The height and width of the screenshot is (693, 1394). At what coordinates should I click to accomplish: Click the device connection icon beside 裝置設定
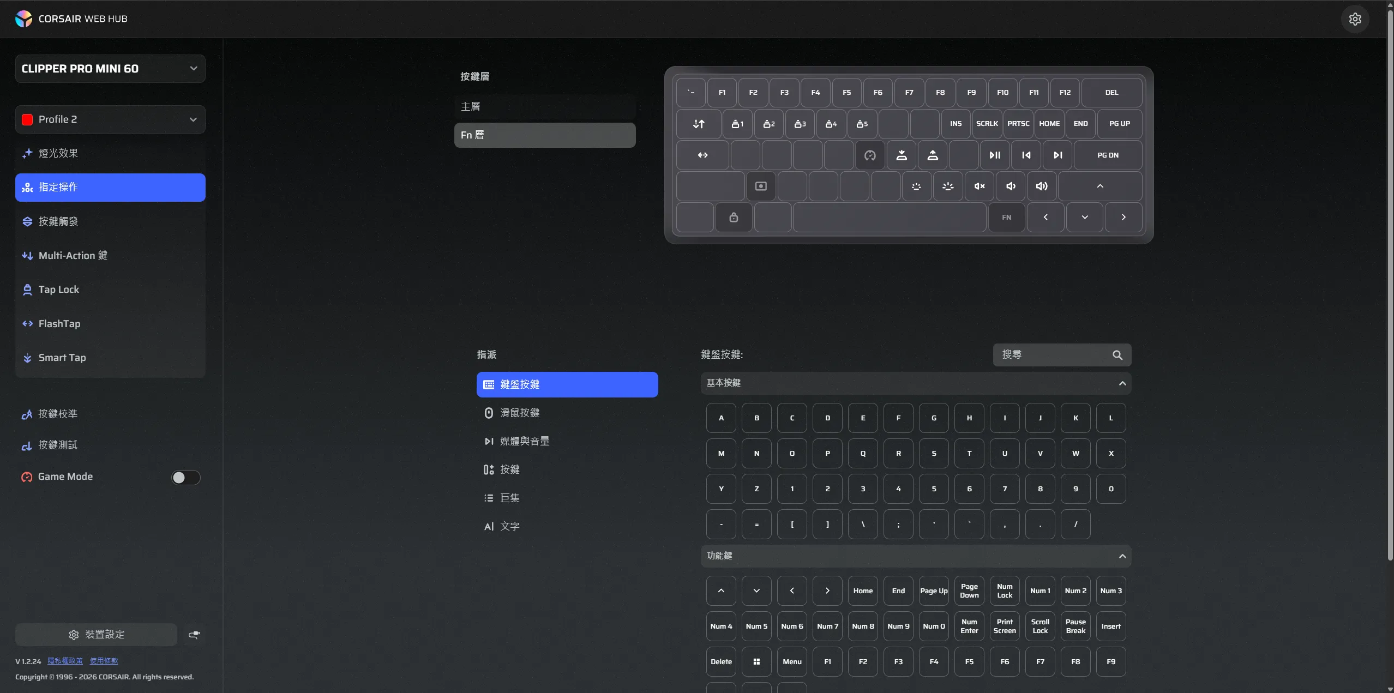click(x=194, y=635)
